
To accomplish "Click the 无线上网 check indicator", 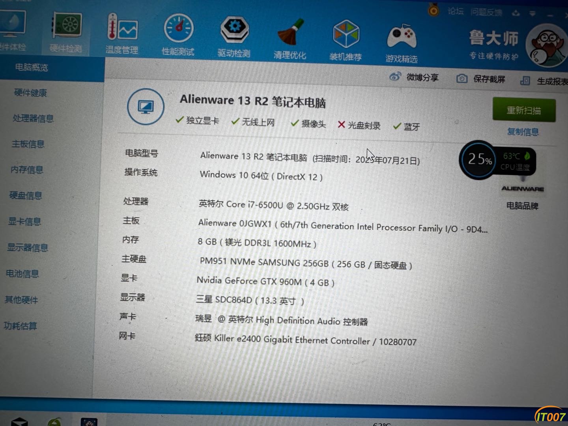I will [253, 122].
